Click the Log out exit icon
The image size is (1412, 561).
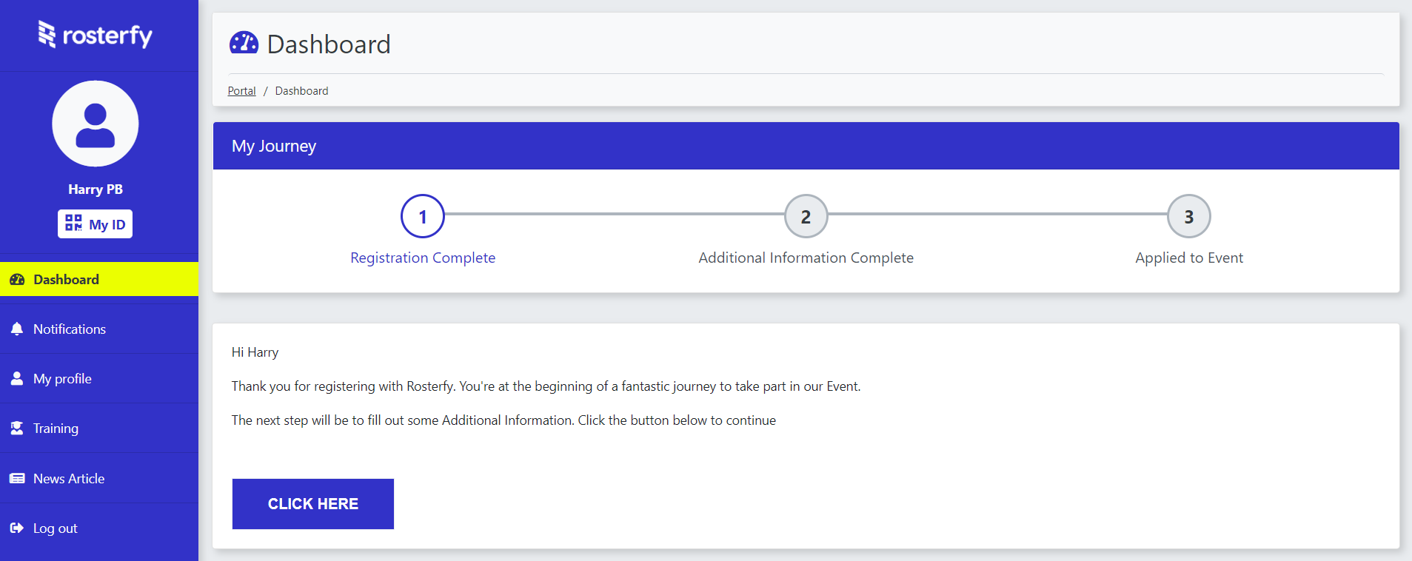coord(16,528)
